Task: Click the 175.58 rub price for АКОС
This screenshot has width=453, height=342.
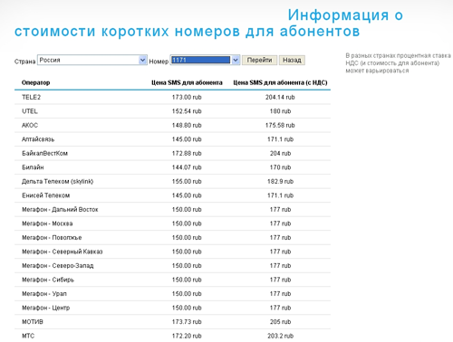Action: coord(280,125)
